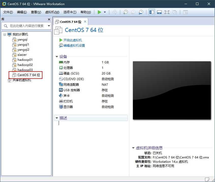Click the console view toolbar icon

point(185,12)
